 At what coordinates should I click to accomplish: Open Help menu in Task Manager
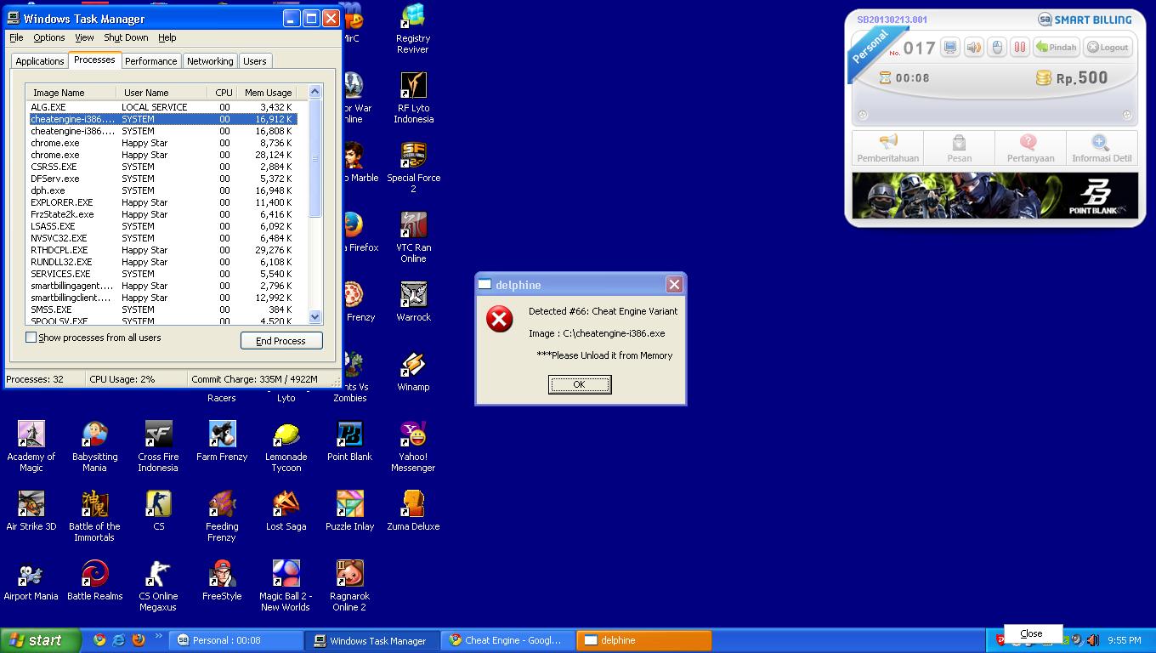coord(167,37)
